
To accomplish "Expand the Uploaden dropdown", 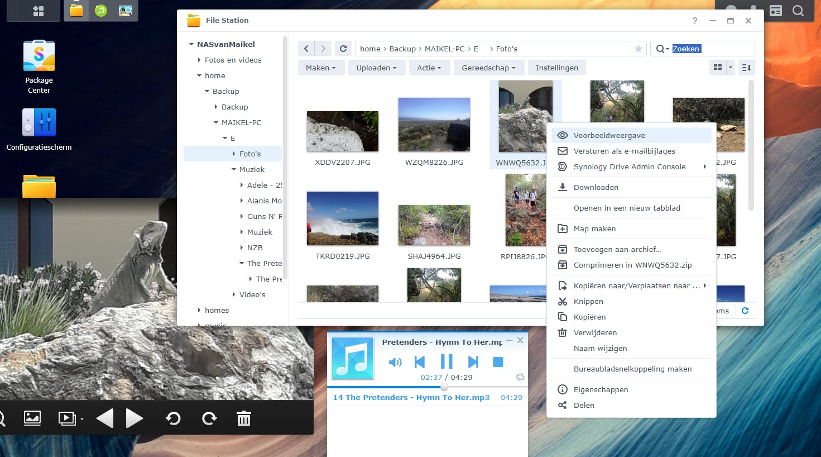I will point(376,68).
